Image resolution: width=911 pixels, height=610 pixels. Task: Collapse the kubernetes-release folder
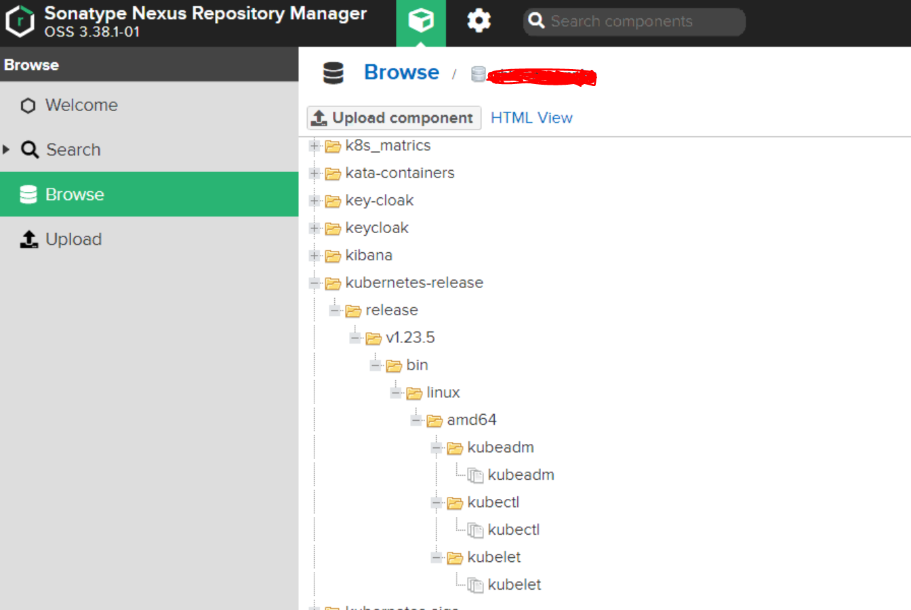pos(315,283)
